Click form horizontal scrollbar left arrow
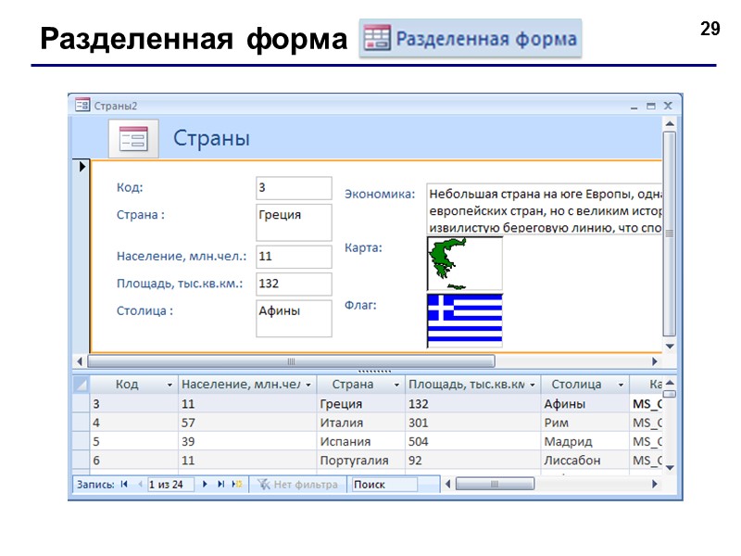The height and width of the screenshot is (556, 741). point(80,361)
